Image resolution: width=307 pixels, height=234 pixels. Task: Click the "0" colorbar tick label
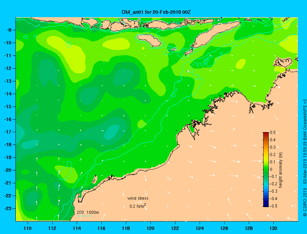click(271, 169)
